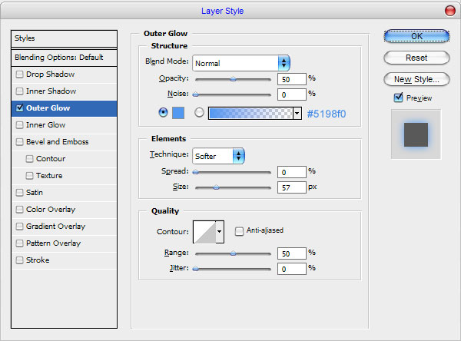
Task: Enable the Drop Shadow checkbox
Action: [x=19, y=74]
